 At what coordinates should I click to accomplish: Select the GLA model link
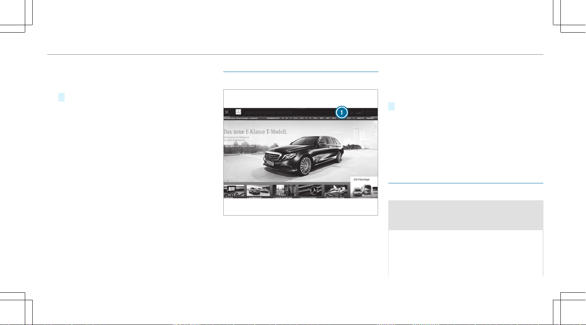click(x=315, y=118)
